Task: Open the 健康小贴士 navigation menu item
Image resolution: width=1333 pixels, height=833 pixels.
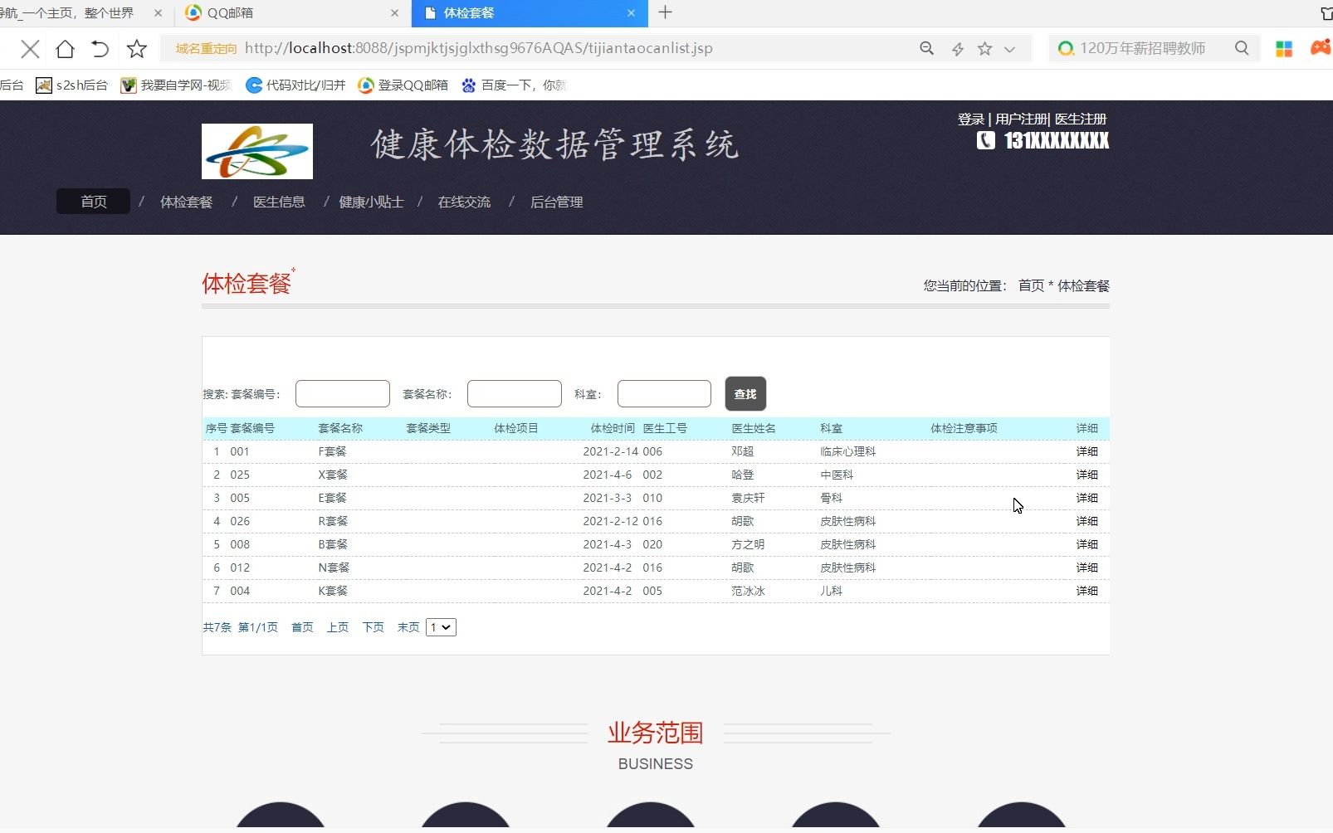Action: coord(371,202)
